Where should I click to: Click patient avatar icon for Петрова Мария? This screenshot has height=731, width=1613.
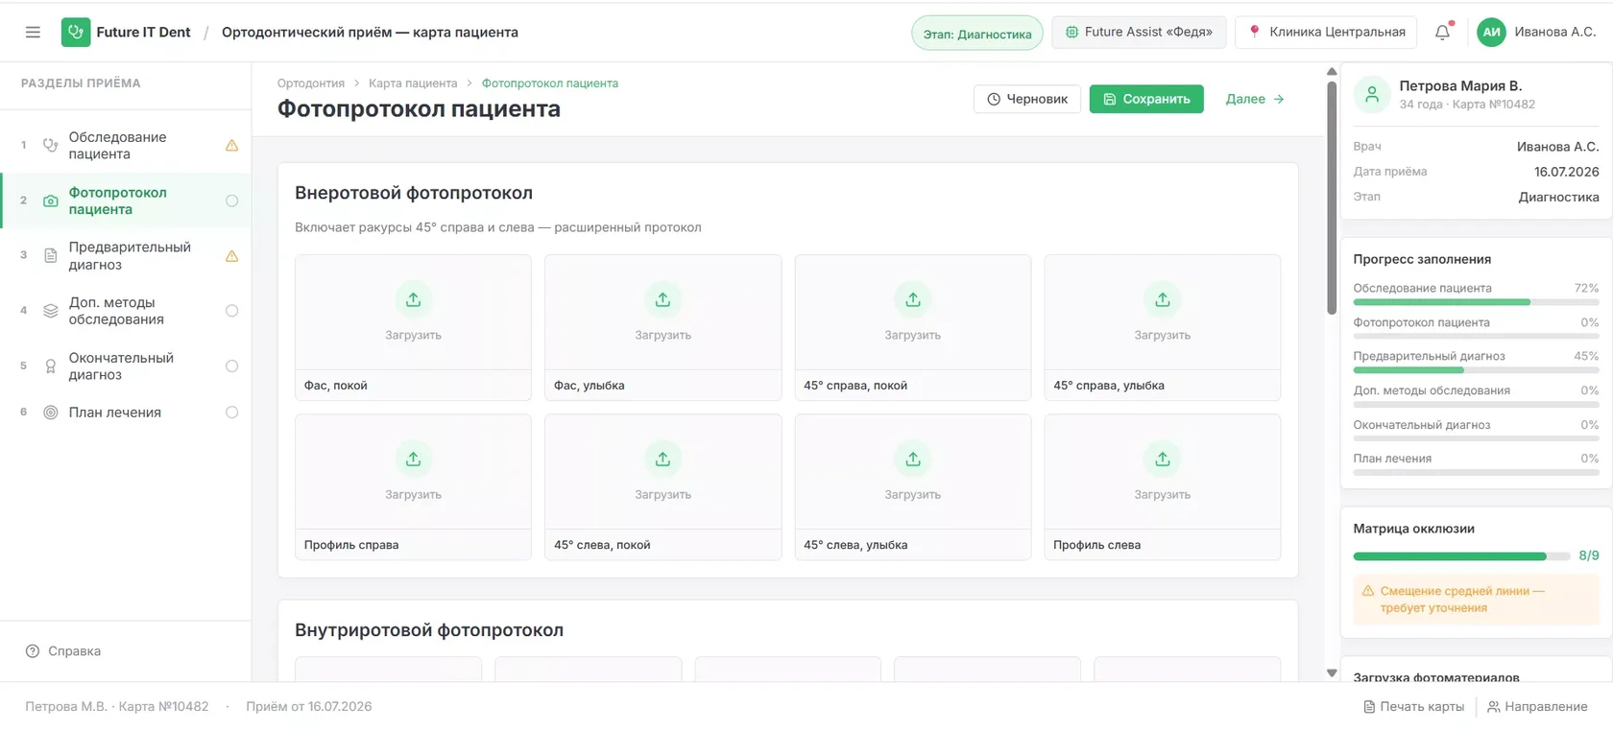[1372, 94]
